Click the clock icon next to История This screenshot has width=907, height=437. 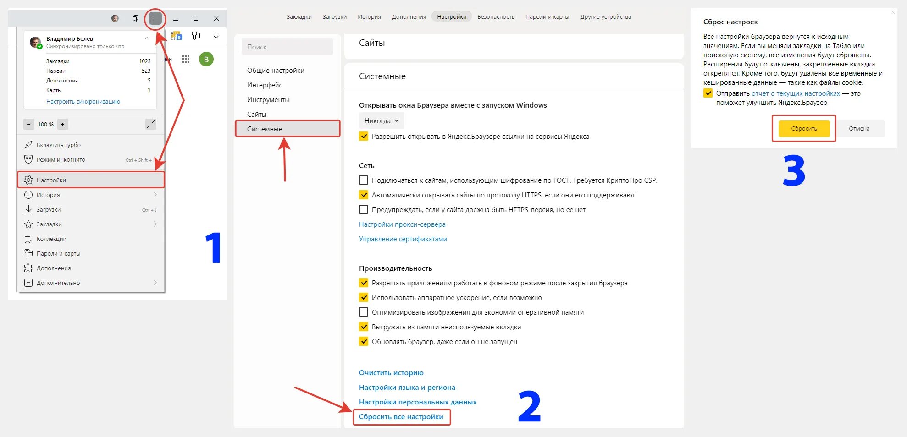(28, 195)
